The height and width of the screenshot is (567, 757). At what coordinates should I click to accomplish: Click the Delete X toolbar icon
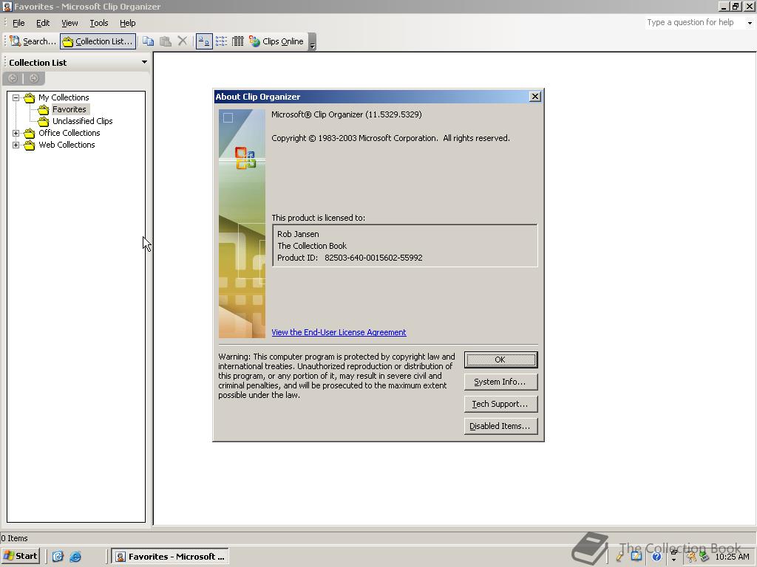183,41
